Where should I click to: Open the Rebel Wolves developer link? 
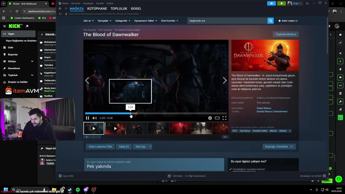264,108
